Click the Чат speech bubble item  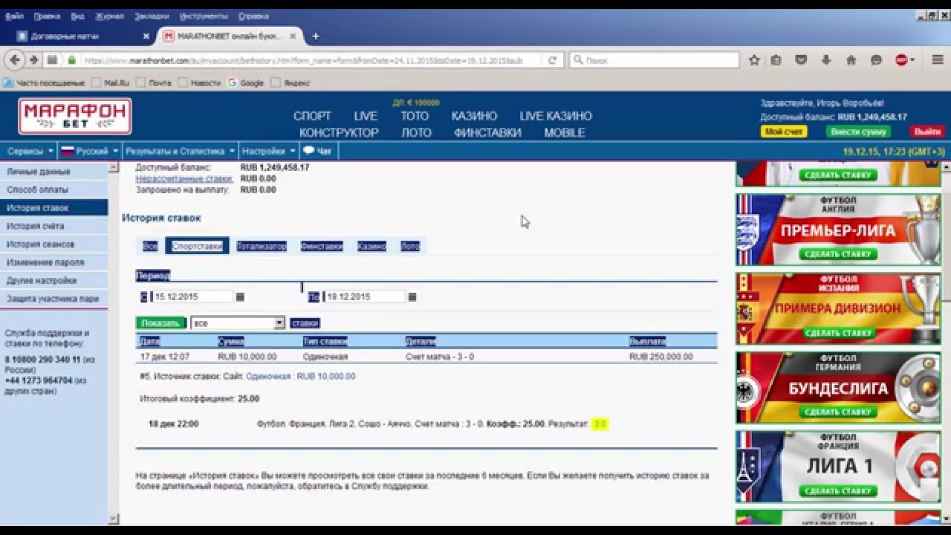click(317, 151)
